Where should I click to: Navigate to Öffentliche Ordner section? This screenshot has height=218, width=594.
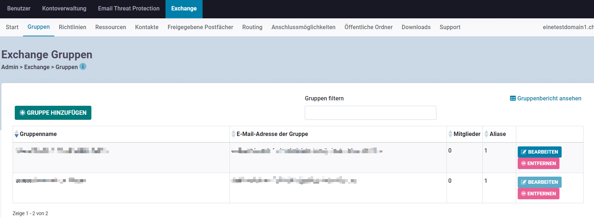[x=368, y=27]
